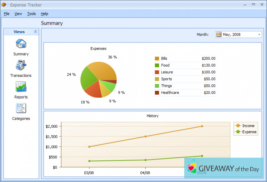Click the calendar icon in Month field

[219, 35]
